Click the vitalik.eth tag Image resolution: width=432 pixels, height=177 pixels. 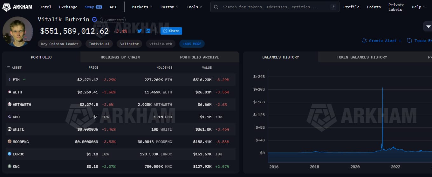(x=161, y=44)
